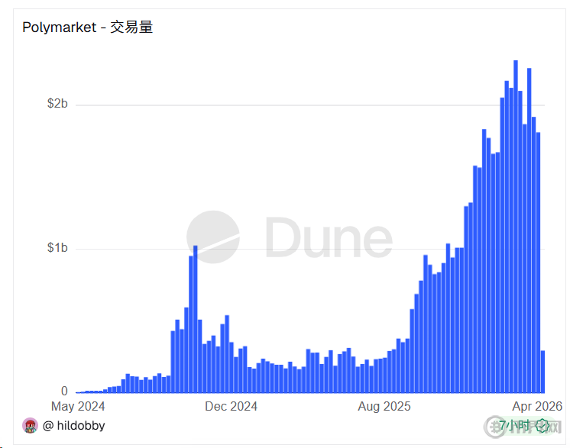
Task: Click the $2b y-axis label
Action: pos(57,104)
